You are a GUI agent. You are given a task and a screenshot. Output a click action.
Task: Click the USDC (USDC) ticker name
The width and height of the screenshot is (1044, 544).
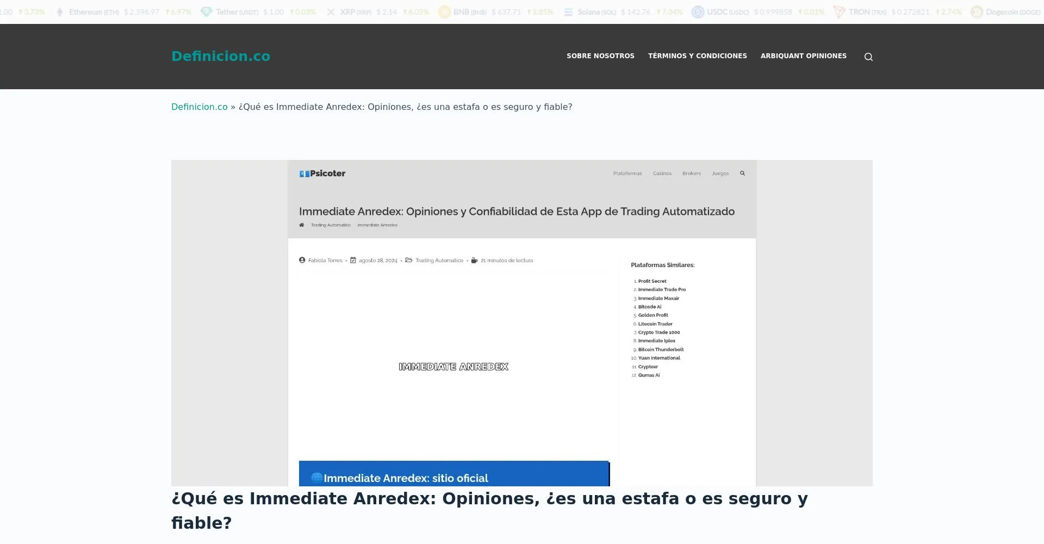coord(728,12)
